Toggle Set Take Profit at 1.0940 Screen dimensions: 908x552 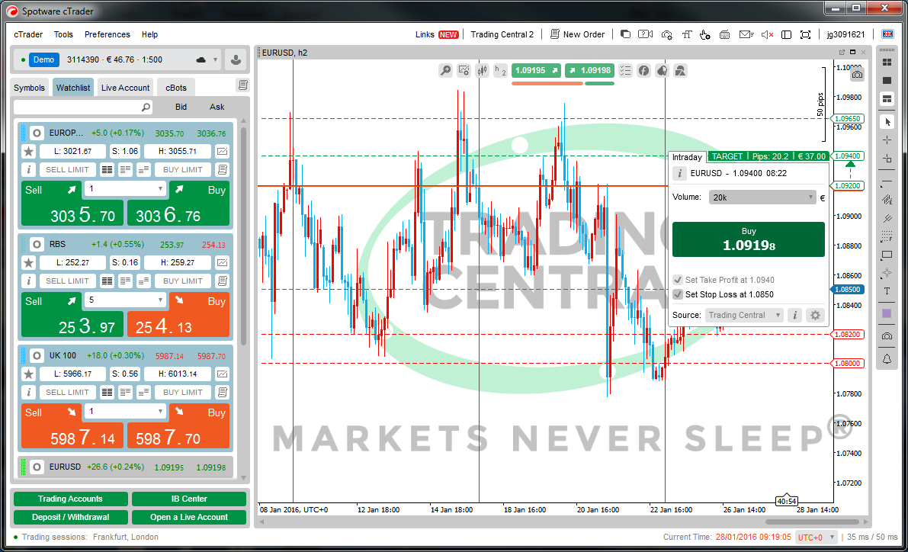pyautogui.click(x=678, y=280)
